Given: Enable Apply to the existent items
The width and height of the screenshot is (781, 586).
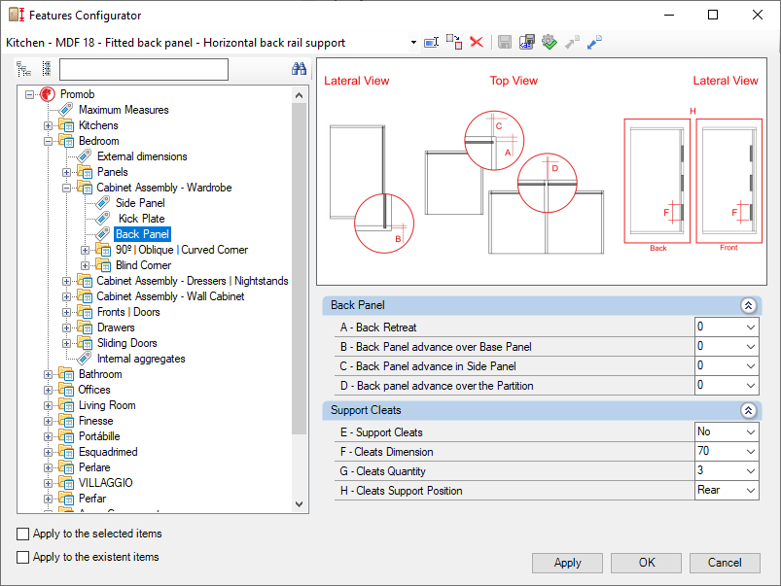Looking at the screenshot, I should (x=23, y=557).
